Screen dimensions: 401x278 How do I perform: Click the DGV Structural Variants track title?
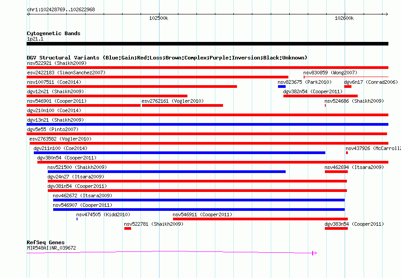click(x=167, y=58)
